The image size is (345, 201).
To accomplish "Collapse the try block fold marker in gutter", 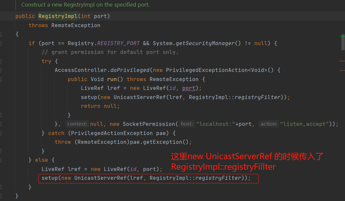I will [x=1, y=61].
